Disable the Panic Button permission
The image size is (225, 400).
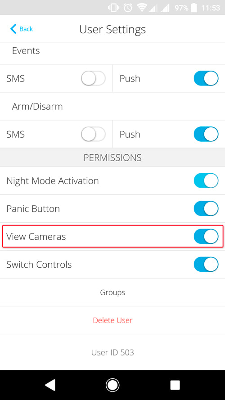206,209
